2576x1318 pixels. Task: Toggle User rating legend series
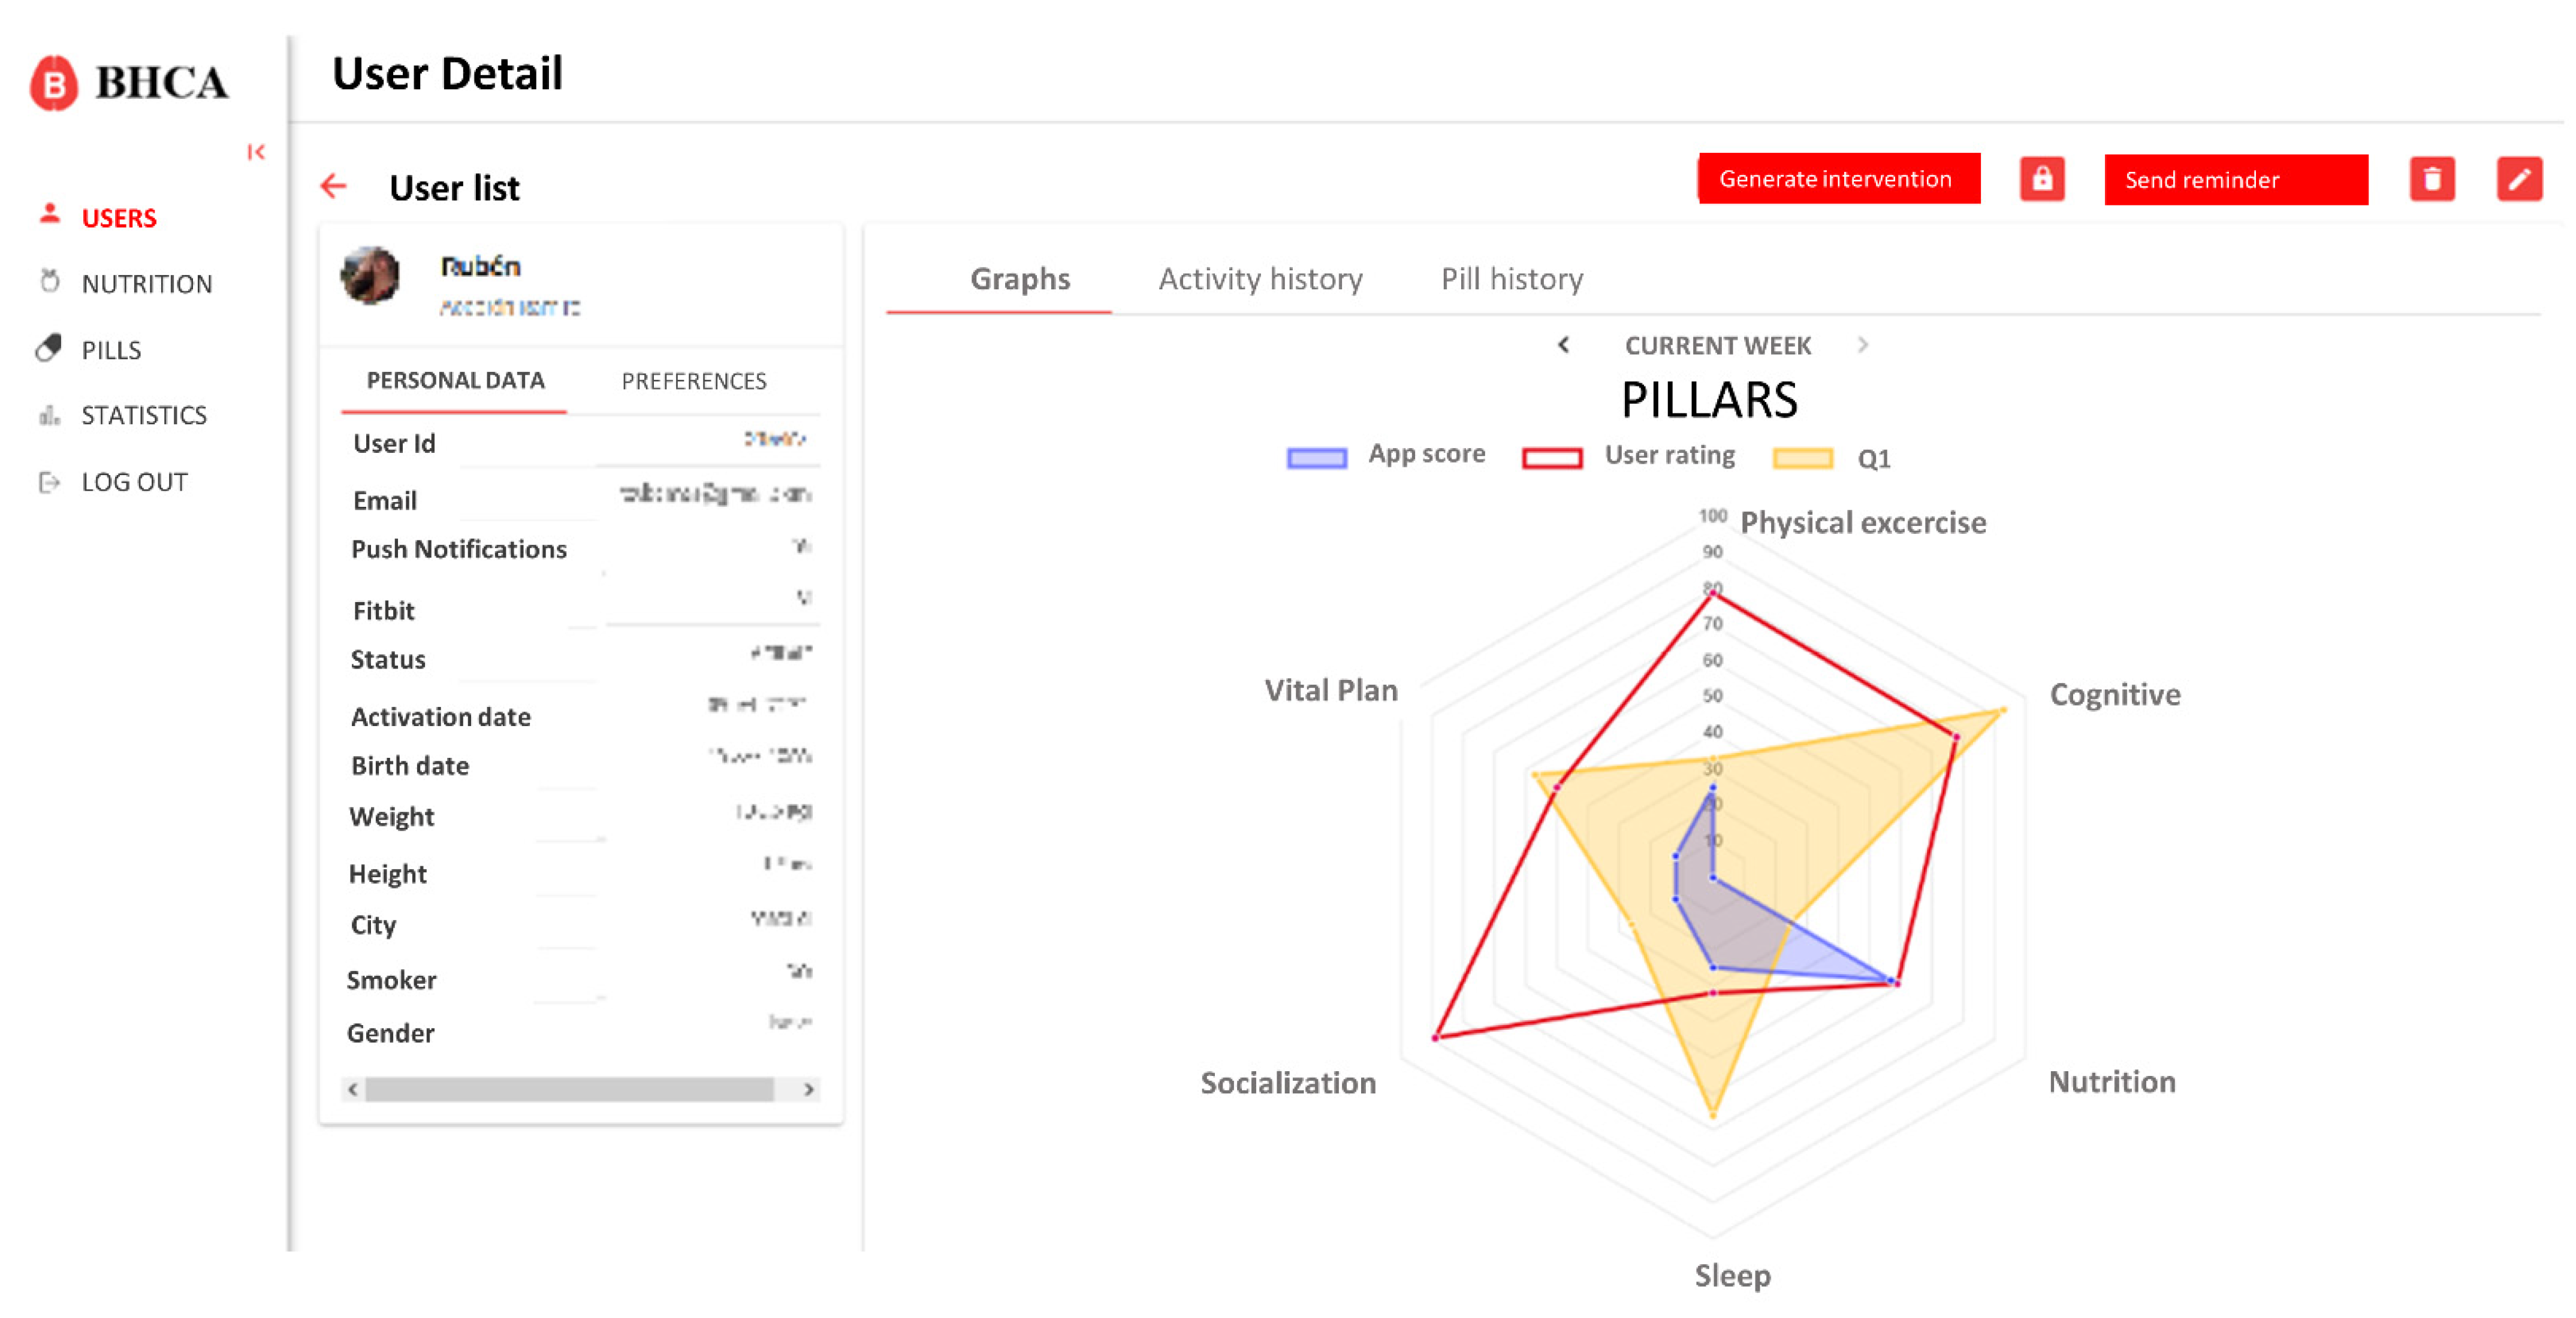[x=1551, y=458]
